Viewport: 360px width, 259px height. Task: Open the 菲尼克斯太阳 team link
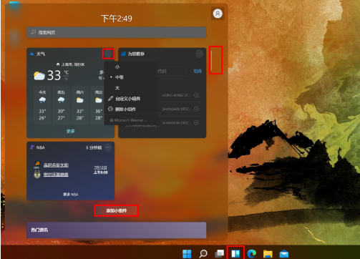(56, 165)
